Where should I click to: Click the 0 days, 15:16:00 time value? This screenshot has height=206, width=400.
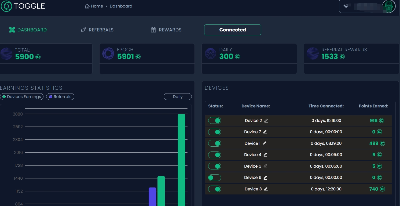coord(326,121)
